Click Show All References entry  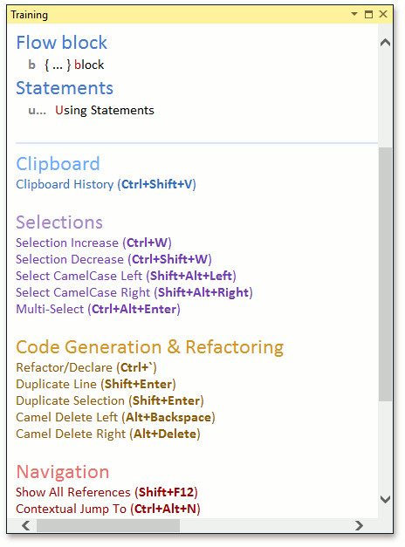click(106, 492)
